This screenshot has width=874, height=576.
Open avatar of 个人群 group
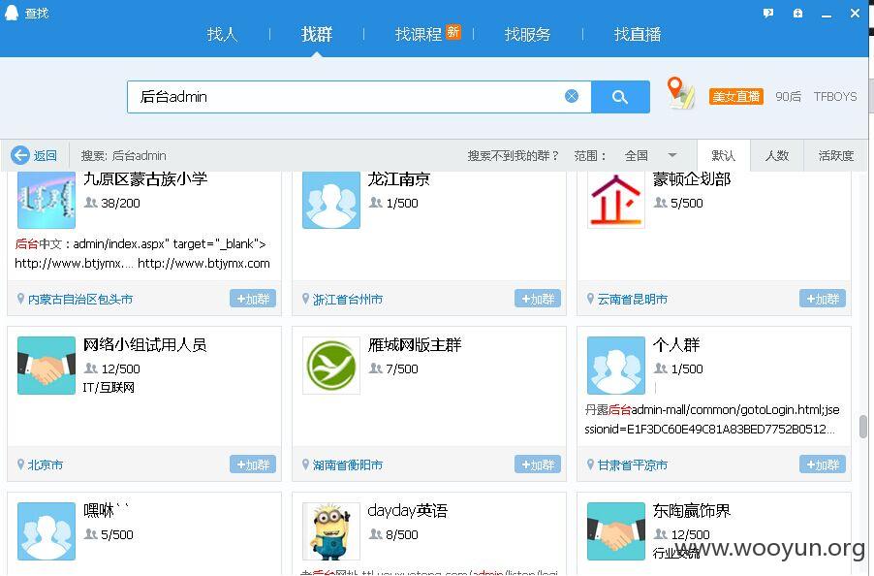pyautogui.click(x=616, y=366)
